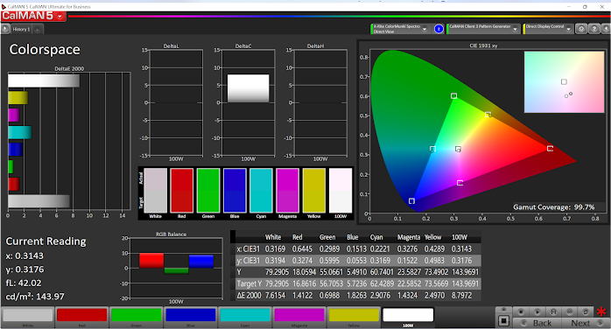The width and height of the screenshot is (611, 329).
Task: Select the 100W pattern swatch in bottom strip
Action: (408, 315)
